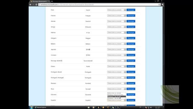Click the native name 'Deutsch'
Image resolution: width=193 pixels, height=109 pixels.
88,21
